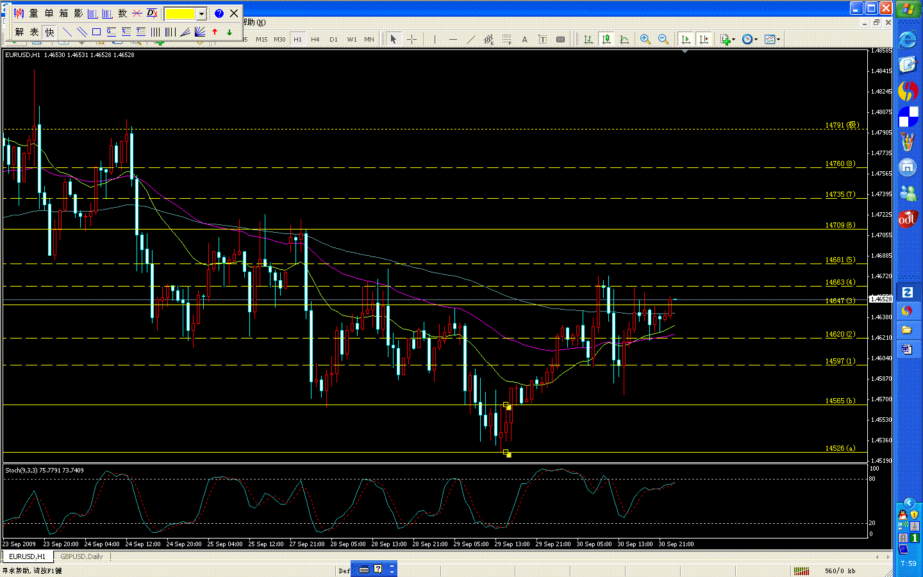The image size is (923, 577).
Task: Select the crosshair cursor tool
Action: pos(412,40)
